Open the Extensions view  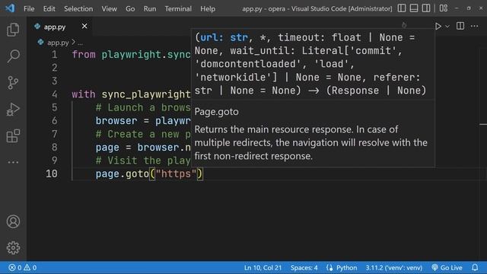(13, 136)
